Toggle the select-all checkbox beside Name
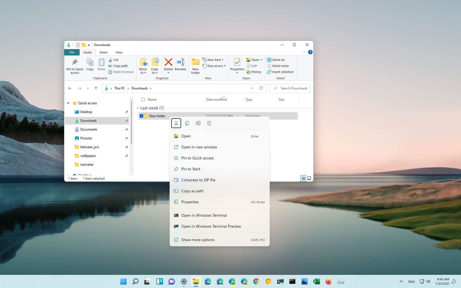 pos(143,100)
